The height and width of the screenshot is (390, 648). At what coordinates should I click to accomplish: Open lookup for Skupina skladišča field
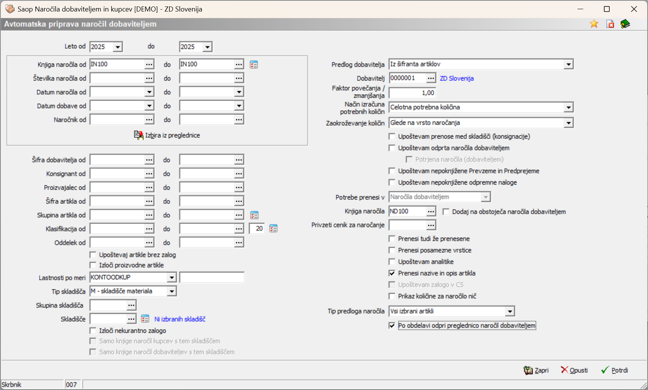pos(132,305)
